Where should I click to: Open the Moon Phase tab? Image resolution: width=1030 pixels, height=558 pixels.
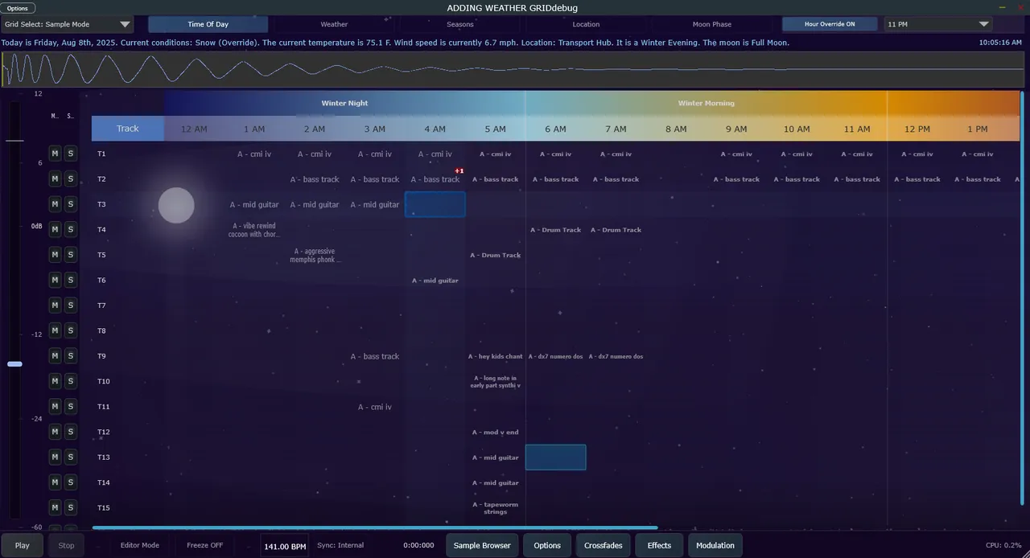711,23
